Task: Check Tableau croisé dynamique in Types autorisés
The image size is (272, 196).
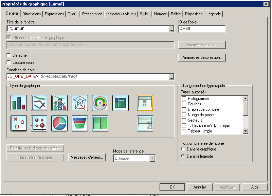Action: point(184,126)
